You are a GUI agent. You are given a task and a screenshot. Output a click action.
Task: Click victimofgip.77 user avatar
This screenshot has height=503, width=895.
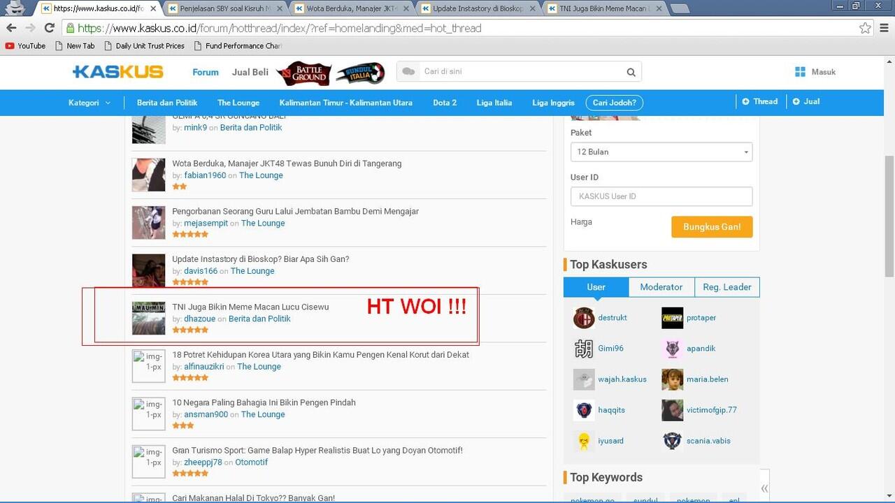(673, 410)
